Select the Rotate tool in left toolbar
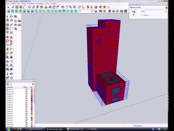Image resolution: width=174 pixels, height=131 pixels. [8, 41]
